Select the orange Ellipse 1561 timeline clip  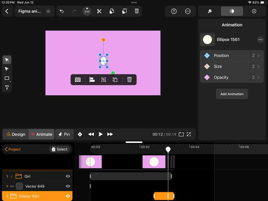(164, 196)
